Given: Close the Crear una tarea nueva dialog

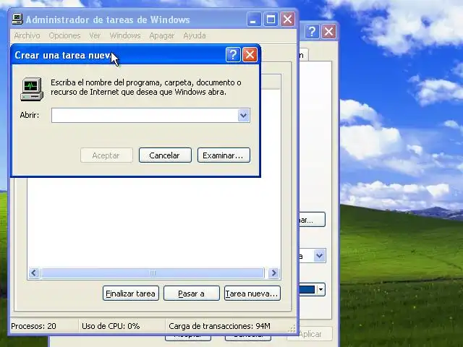Looking at the screenshot, I should [x=250, y=55].
